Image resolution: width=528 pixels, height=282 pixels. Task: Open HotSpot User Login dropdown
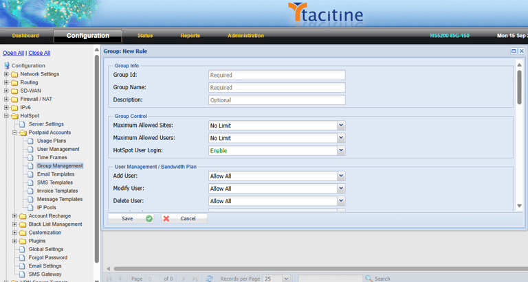tap(341, 150)
